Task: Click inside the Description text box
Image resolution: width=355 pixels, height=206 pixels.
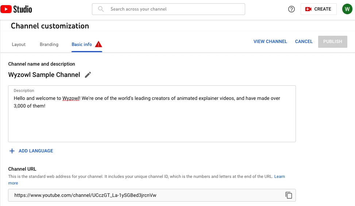Action: pyautogui.click(x=152, y=114)
